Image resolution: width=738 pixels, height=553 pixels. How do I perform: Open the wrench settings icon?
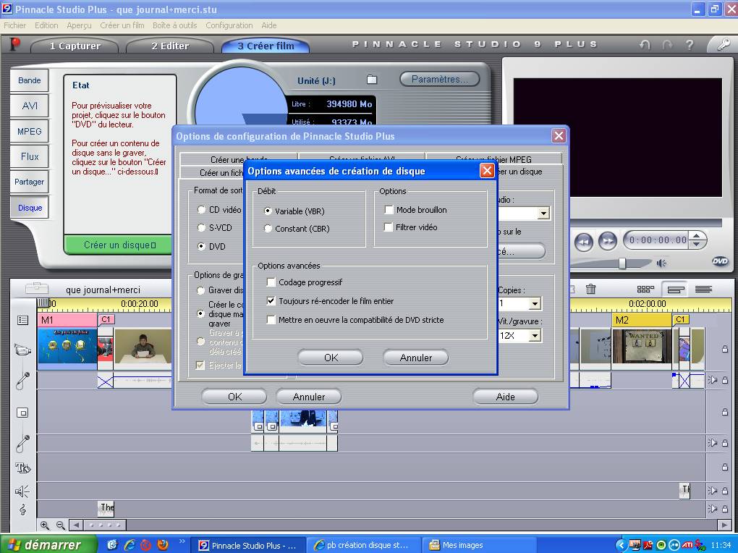[723, 45]
